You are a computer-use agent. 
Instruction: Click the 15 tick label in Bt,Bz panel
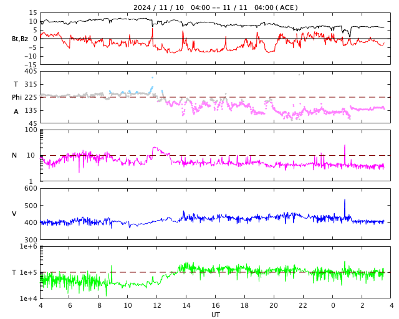pyautogui.click(x=33, y=12)
